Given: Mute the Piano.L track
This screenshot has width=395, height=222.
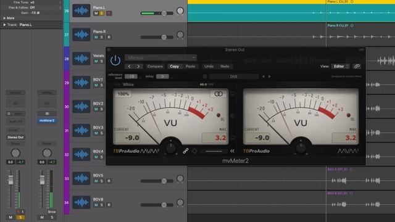Looking at the screenshot, I should click(x=96, y=14).
